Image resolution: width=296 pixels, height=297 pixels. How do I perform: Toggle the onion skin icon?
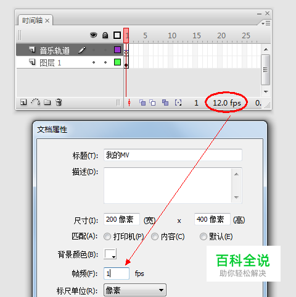click(142, 102)
